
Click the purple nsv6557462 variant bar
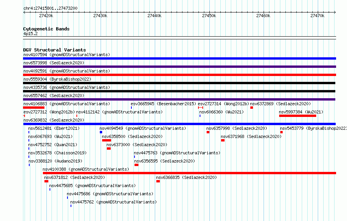pyautogui.click(x=179, y=99)
